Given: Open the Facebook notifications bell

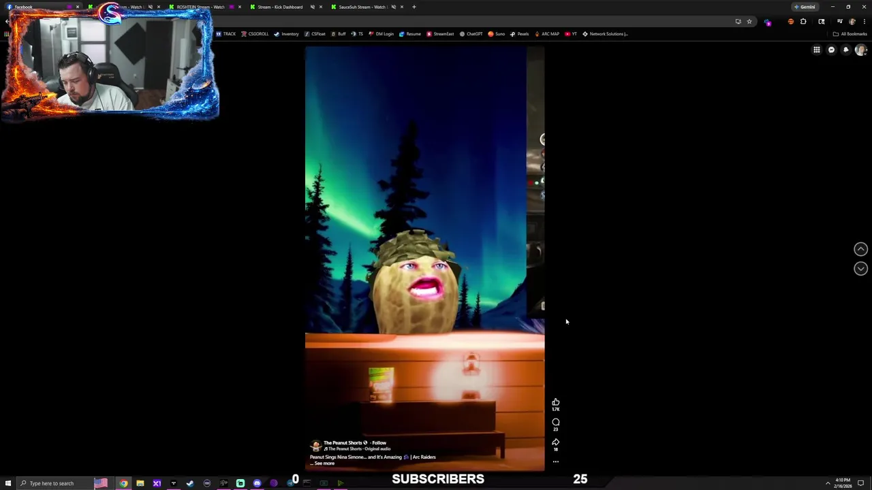Looking at the screenshot, I should click(x=846, y=50).
